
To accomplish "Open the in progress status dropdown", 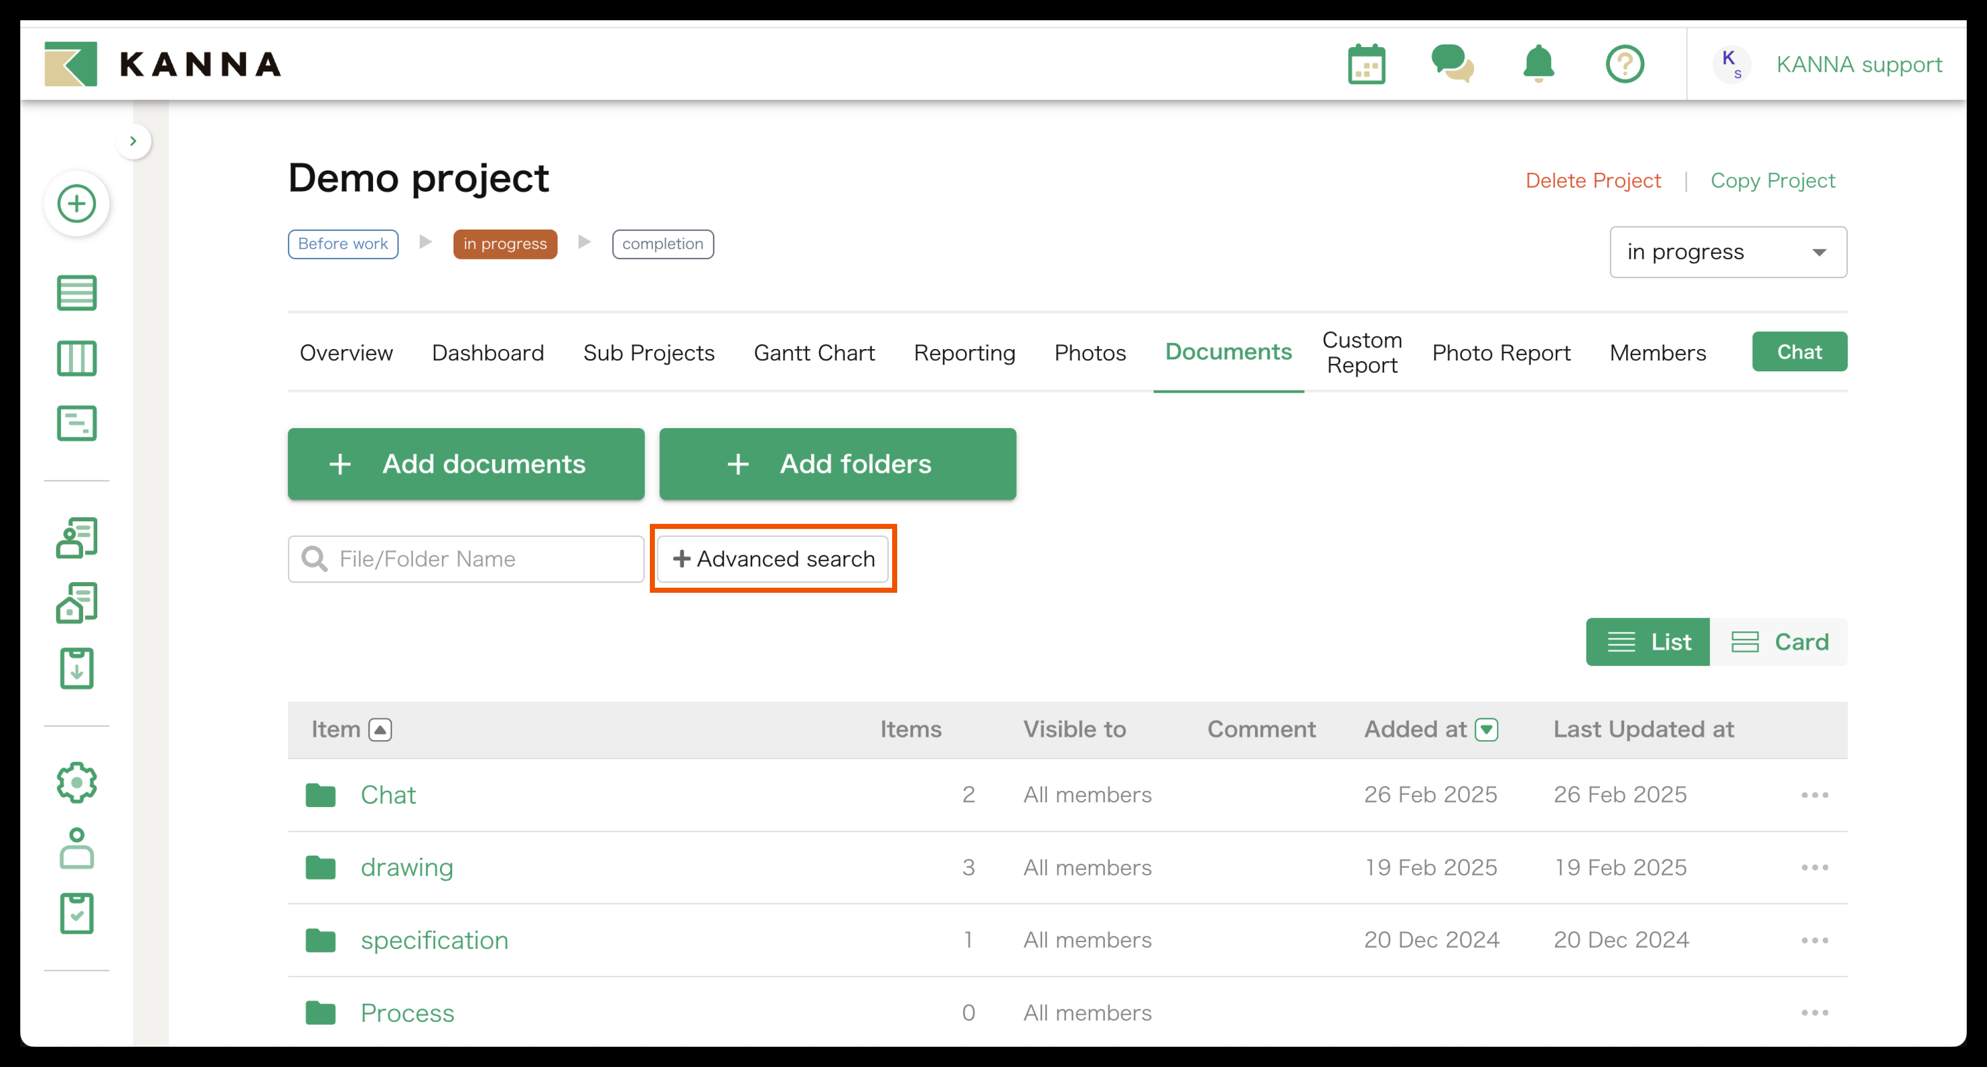I will [1728, 252].
